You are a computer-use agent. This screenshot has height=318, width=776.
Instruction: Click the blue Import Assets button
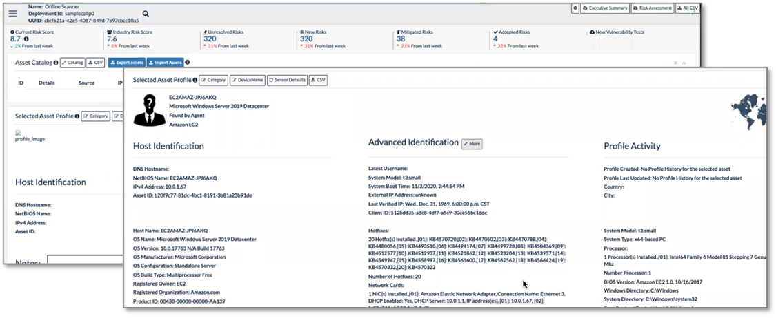165,62
